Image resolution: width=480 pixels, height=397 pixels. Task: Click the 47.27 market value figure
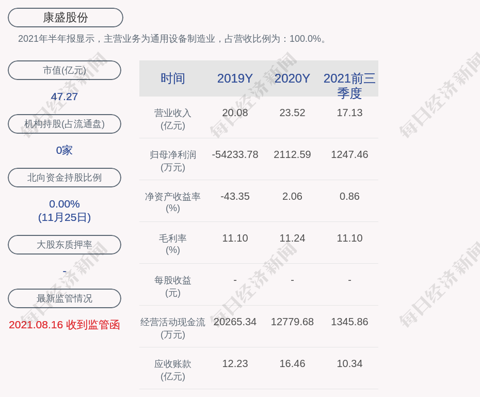[x=65, y=97]
